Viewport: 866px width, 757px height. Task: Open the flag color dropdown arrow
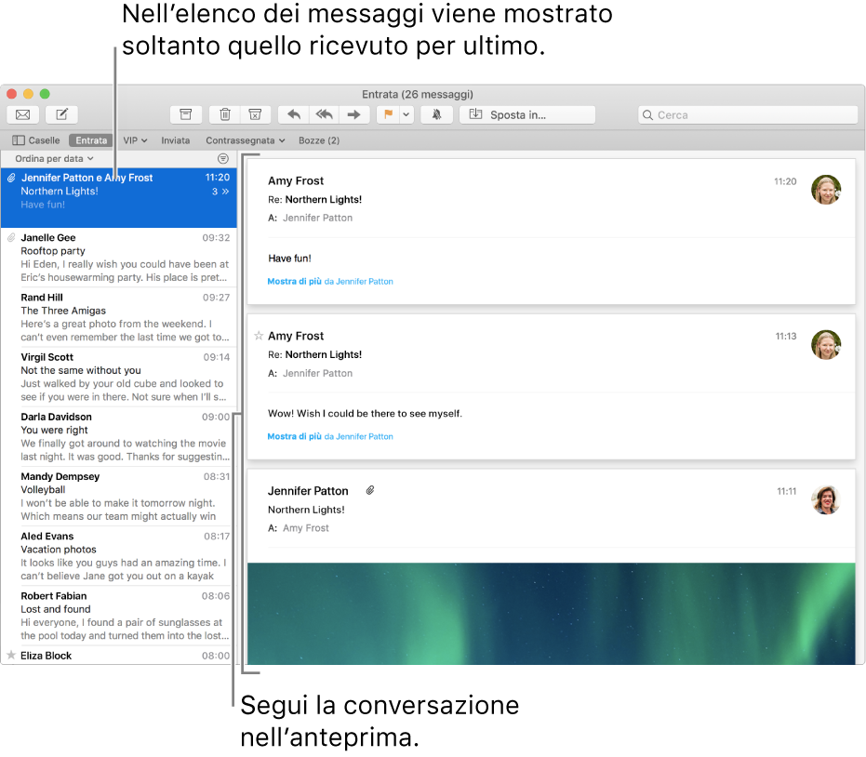click(406, 114)
